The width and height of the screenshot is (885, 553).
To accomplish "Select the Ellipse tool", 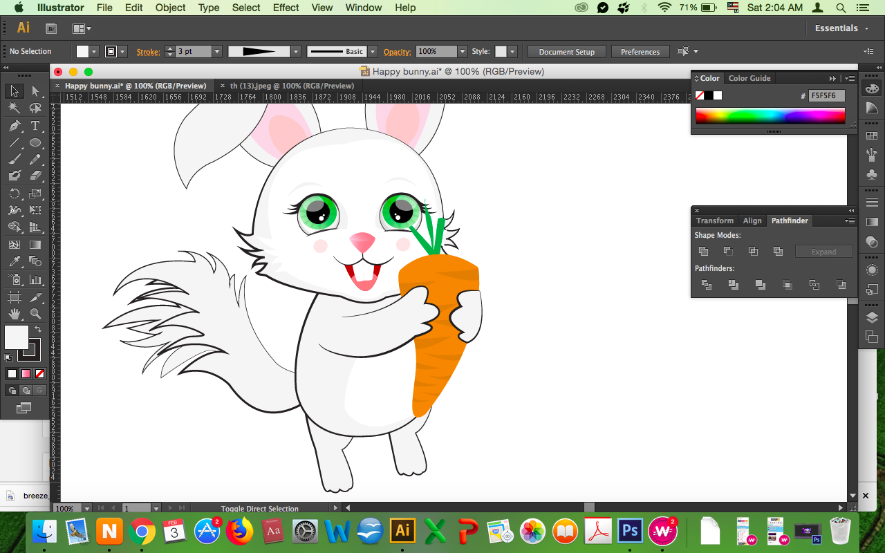I will pyautogui.click(x=35, y=143).
